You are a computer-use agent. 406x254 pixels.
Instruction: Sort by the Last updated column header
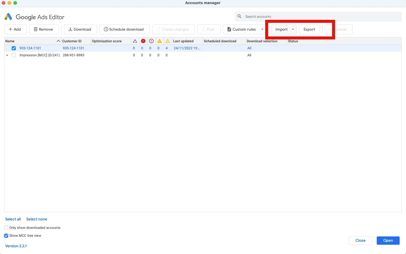click(x=183, y=41)
